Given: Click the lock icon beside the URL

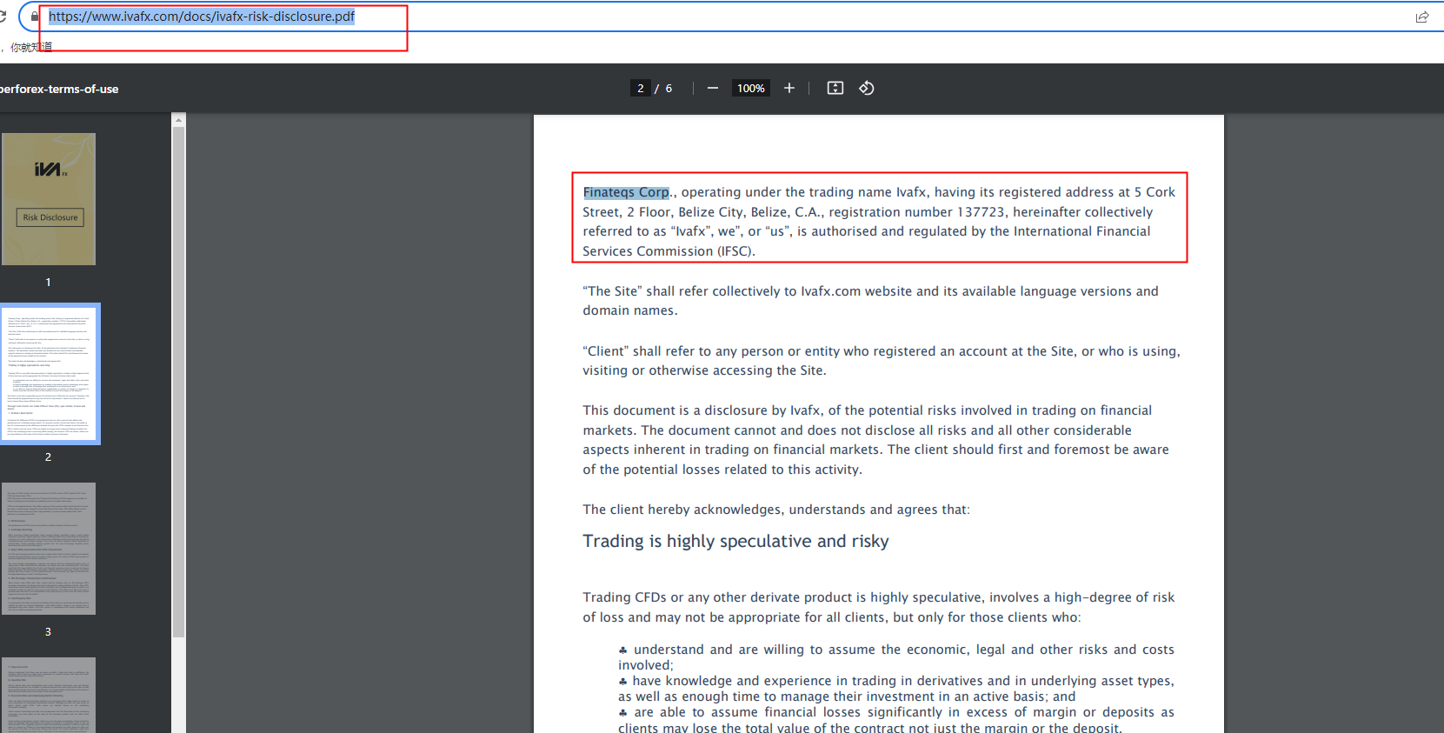Looking at the screenshot, I should tap(35, 17).
